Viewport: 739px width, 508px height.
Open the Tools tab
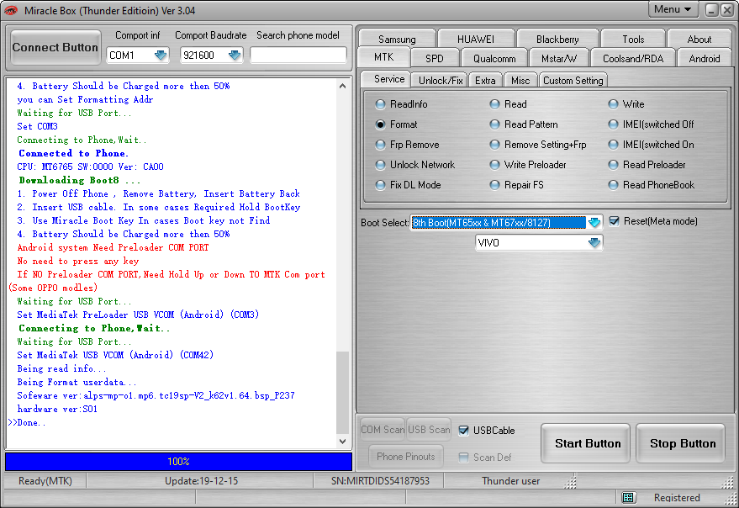633,39
